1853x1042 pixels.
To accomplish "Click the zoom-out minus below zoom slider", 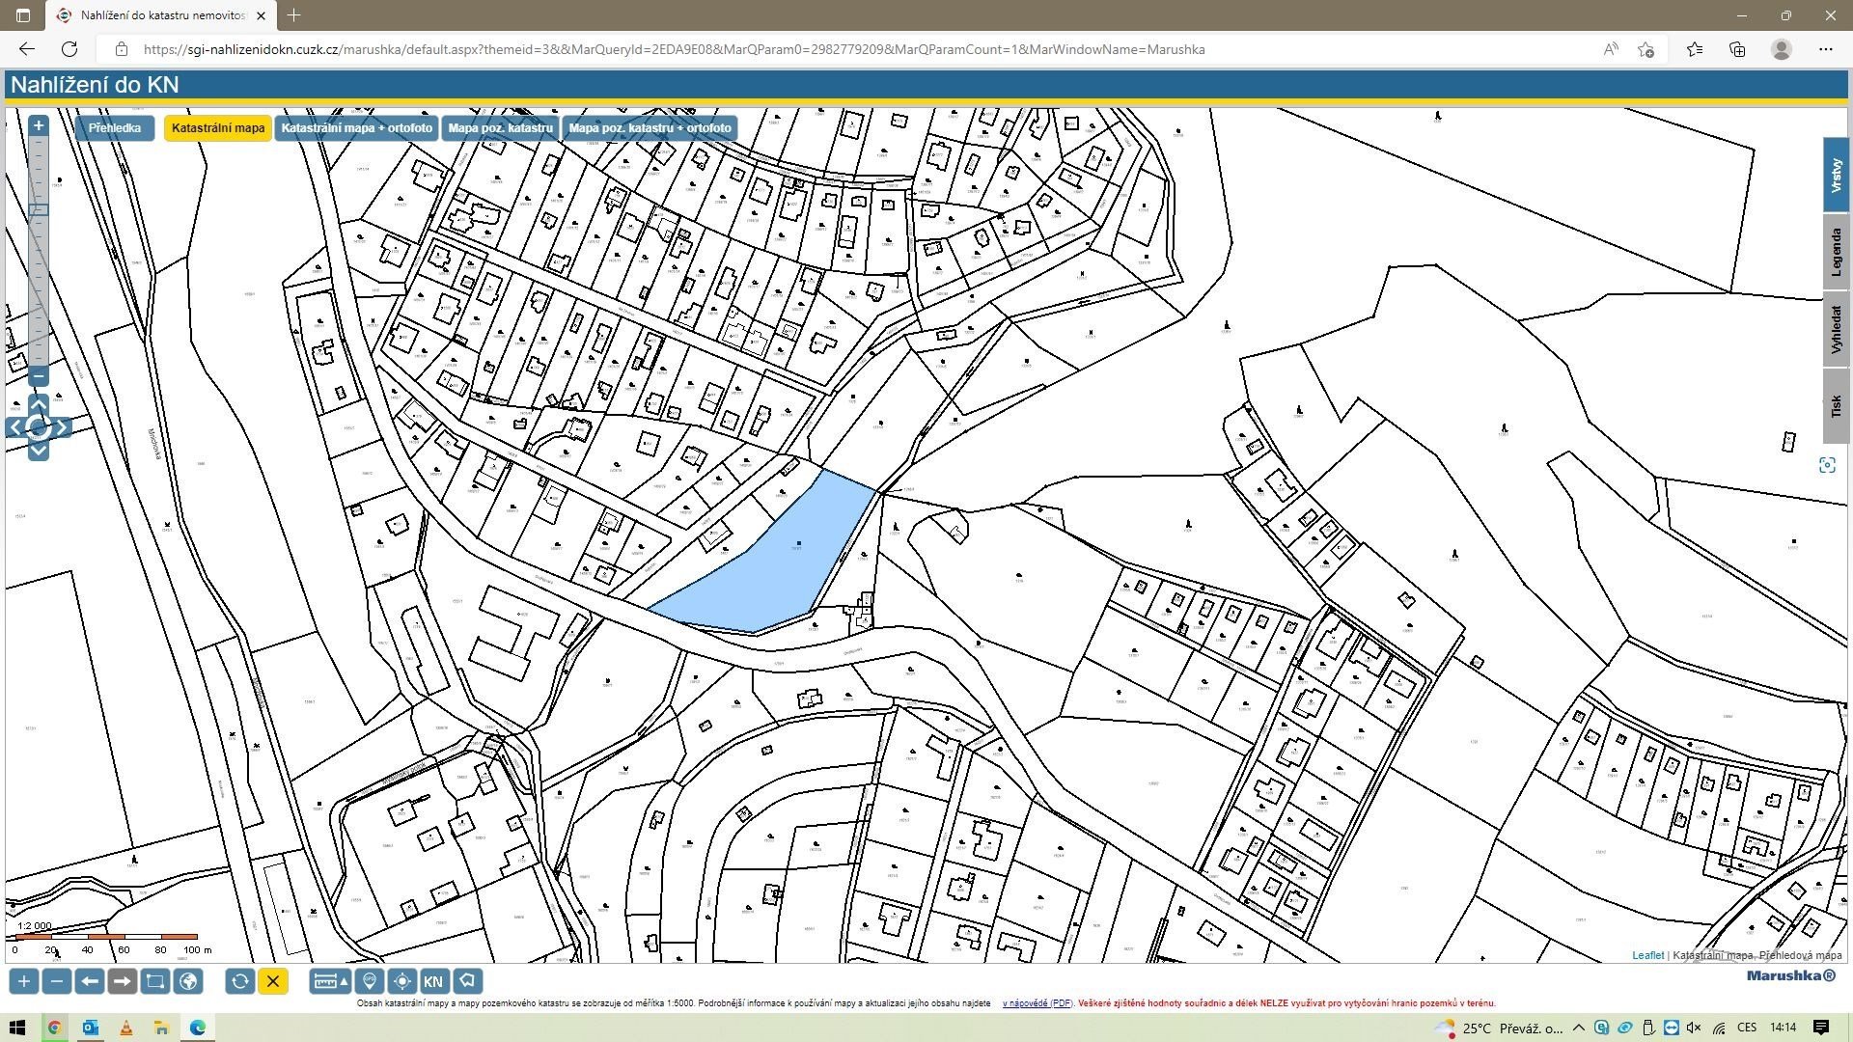I will coord(39,376).
